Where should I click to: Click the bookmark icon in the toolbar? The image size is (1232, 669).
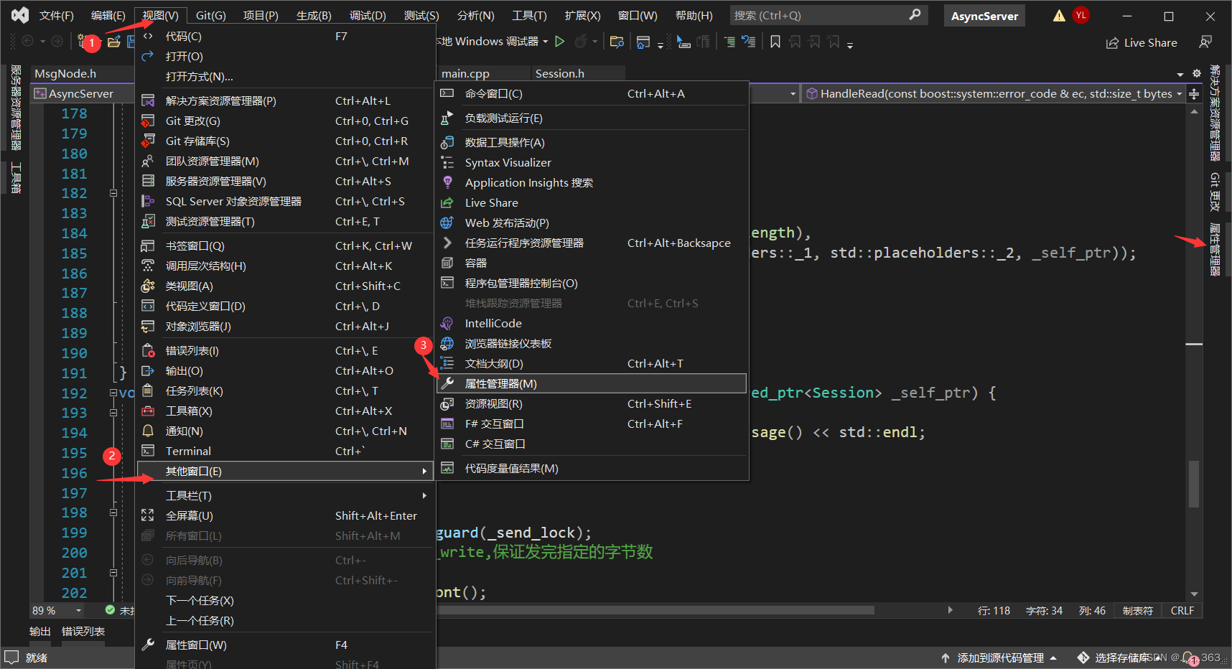coord(775,42)
